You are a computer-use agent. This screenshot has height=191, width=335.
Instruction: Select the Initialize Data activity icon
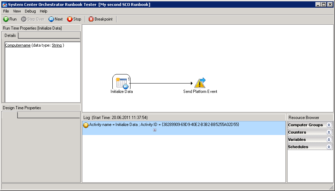121,82
